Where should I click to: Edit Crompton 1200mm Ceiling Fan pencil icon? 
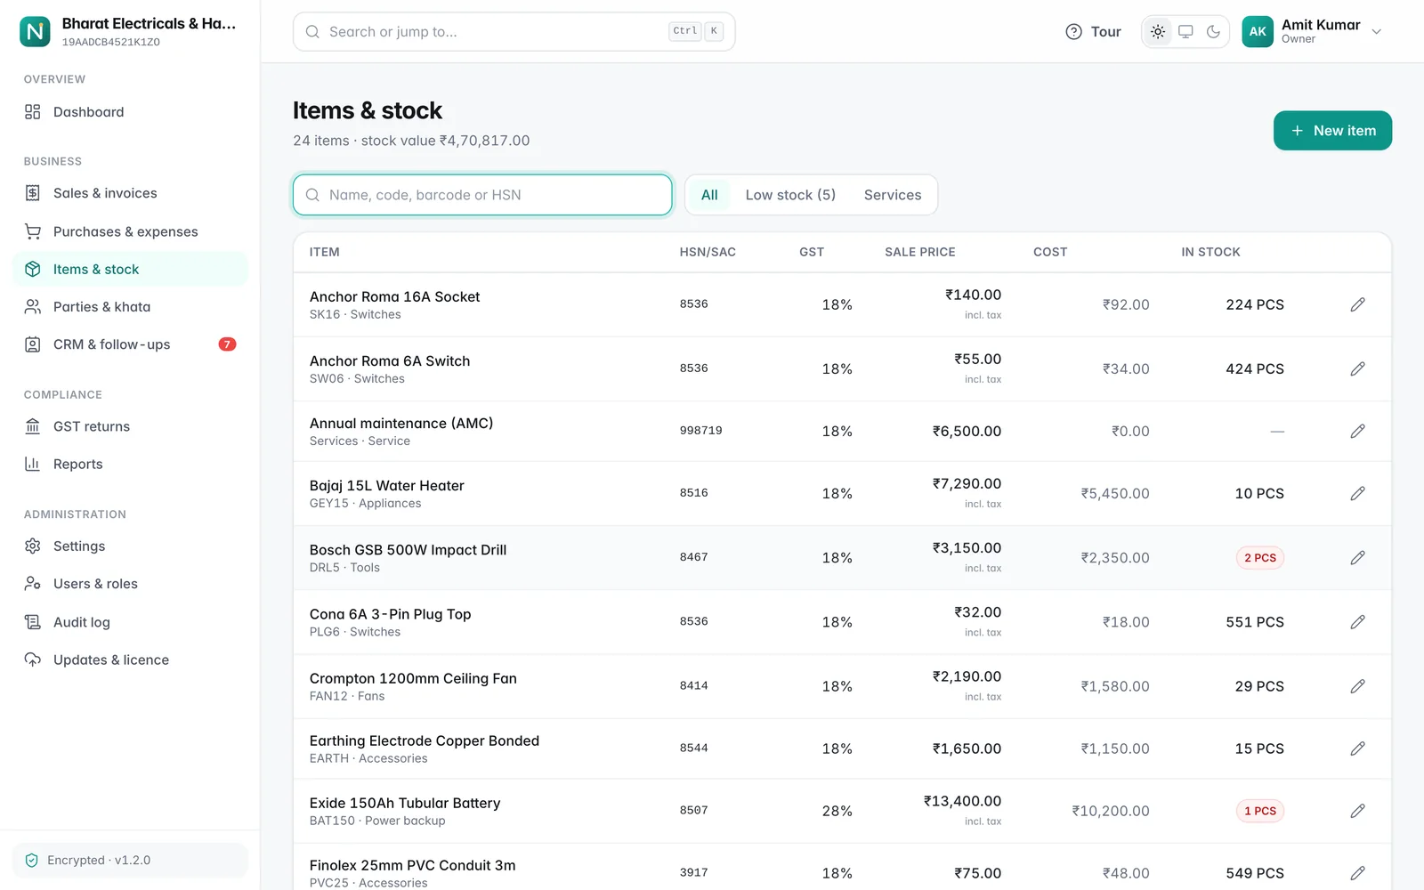(x=1357, y=686)
